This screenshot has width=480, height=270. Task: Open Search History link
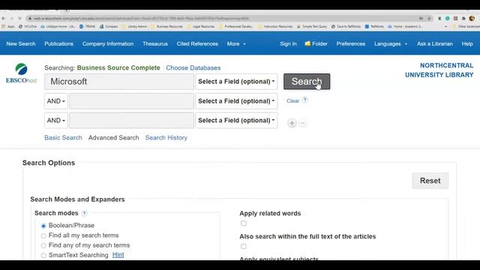click(x=166, y=138)
